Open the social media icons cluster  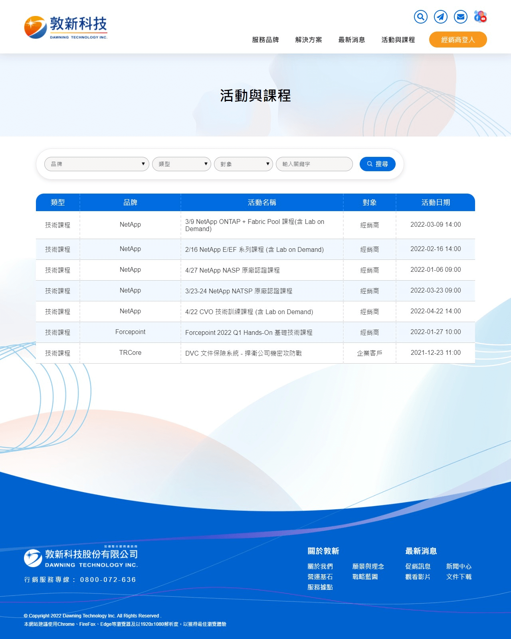tap(480, 17)
